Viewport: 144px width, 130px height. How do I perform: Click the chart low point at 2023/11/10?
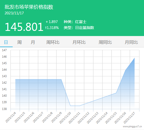pos(70,106)
